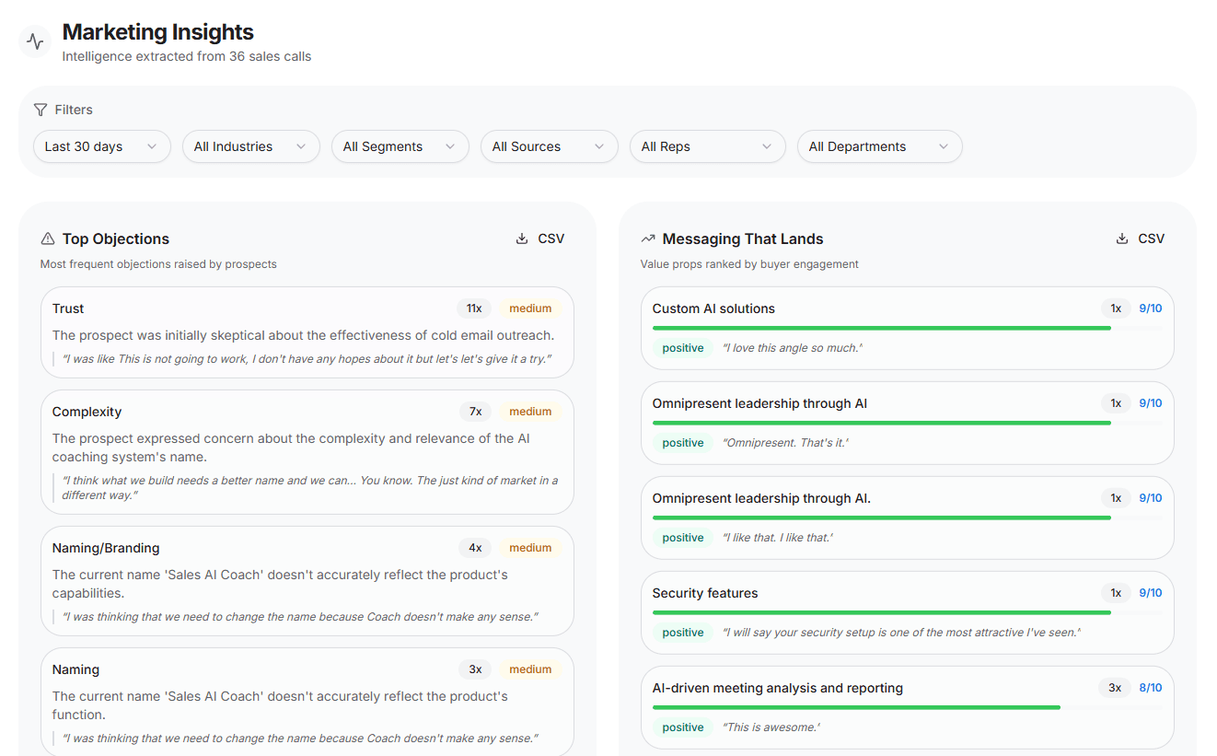
Task: Click the download icon next to Messaging That Lands CSV
Action: tap(1121, 238)
